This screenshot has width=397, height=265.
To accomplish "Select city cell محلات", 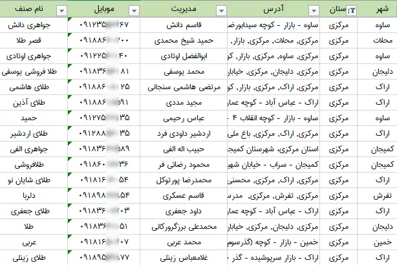I will (377, 41).
